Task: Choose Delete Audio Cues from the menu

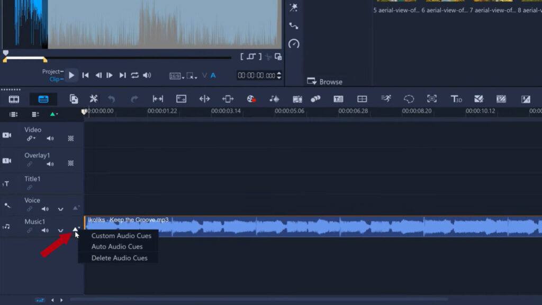Action: click(x=119, y=258)
